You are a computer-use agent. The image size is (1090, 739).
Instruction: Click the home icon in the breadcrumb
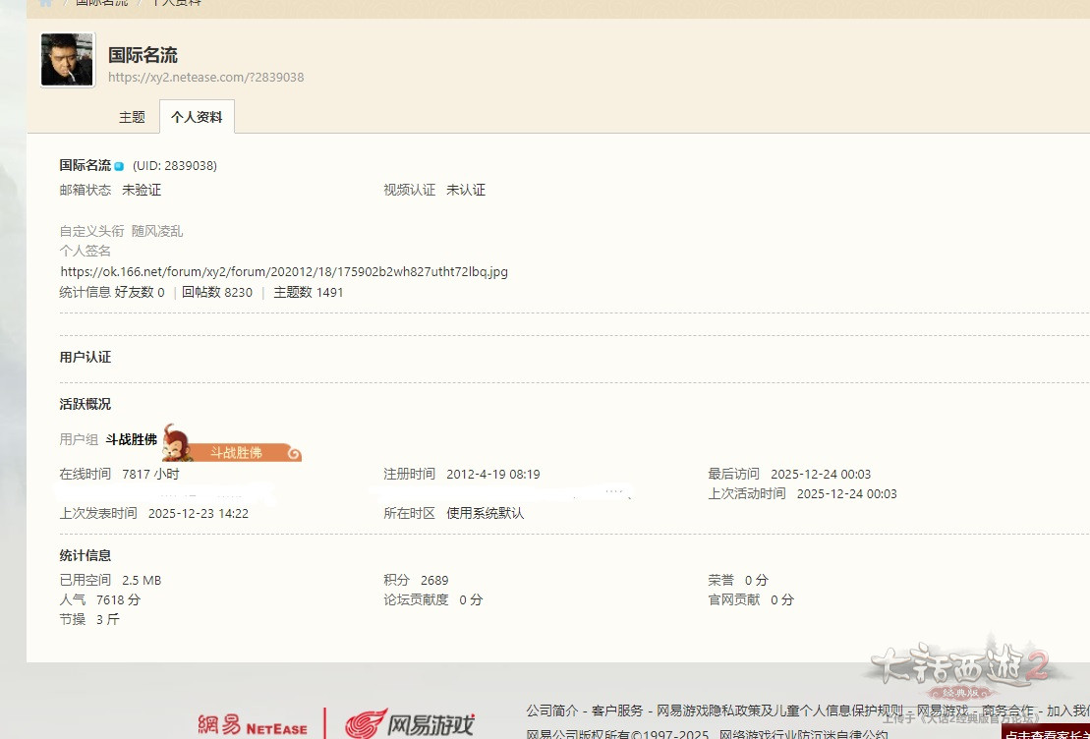45,3
